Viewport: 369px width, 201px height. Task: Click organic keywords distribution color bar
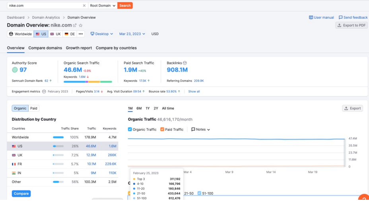tap(88, 82)
